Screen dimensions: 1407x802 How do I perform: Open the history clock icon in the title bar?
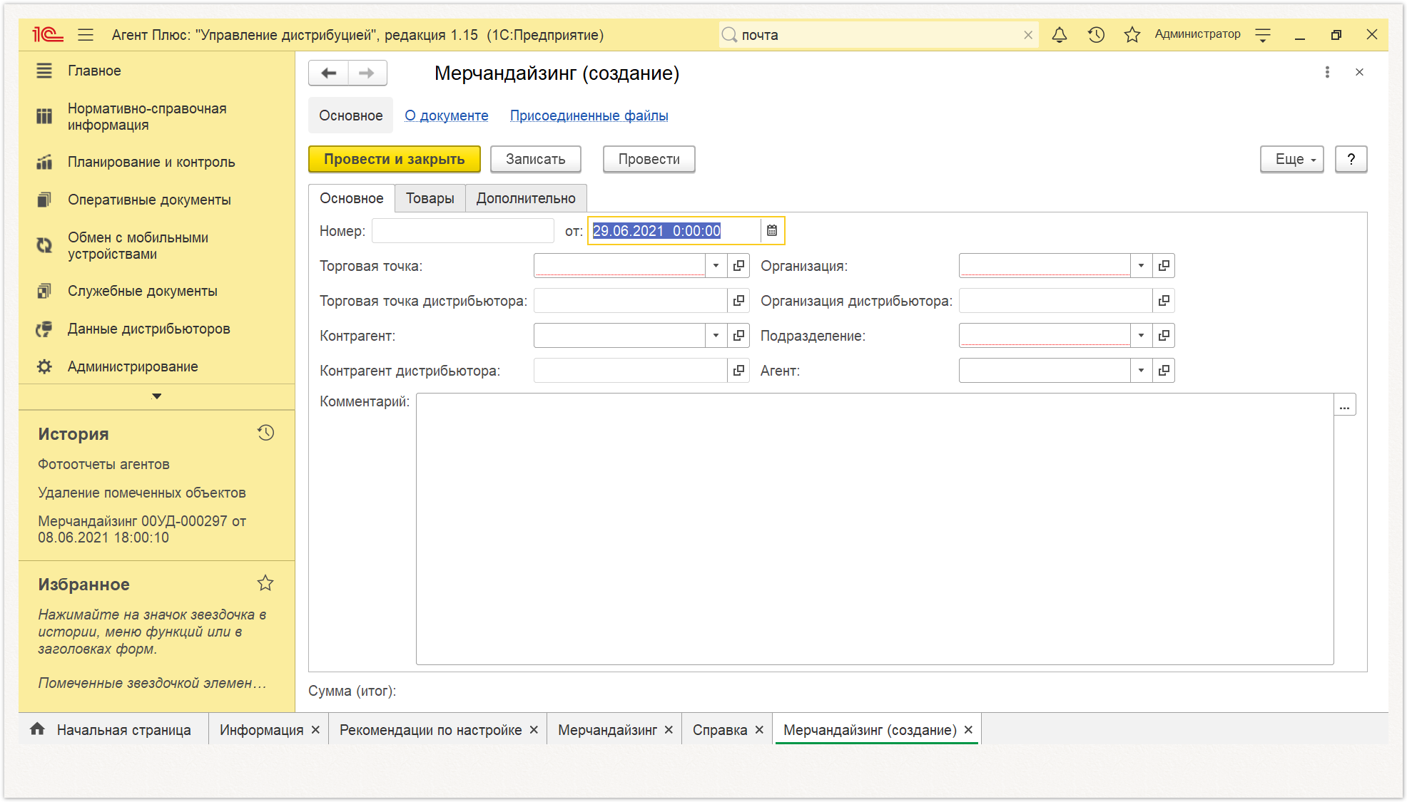[x=1096, y=34]
